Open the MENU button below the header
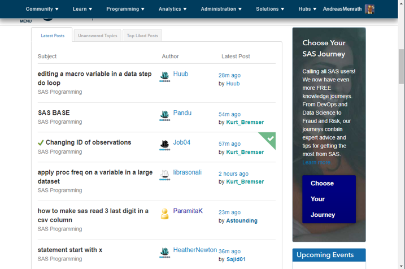The width and height of the screenshot is (405, 269). [x=26, y=21]
